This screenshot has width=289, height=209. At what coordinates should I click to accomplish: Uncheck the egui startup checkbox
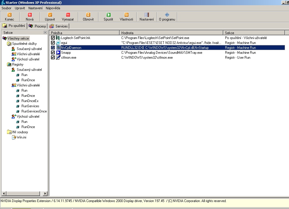click(x=53, y=43)
